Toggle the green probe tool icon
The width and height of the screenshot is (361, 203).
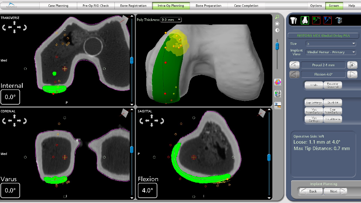click(316, 20)
